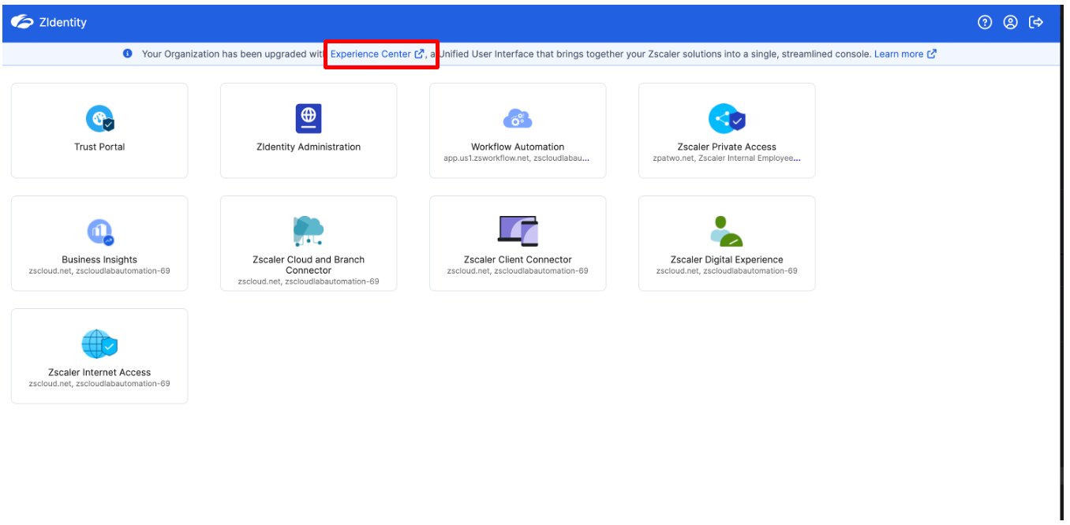Launch Zscaler Private Access by its title
1070x525 pixels.
coord(727,147)
